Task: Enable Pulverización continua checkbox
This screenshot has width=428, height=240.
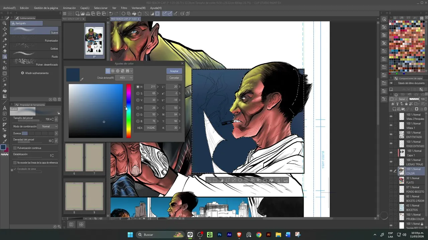Action: (15, 148)
